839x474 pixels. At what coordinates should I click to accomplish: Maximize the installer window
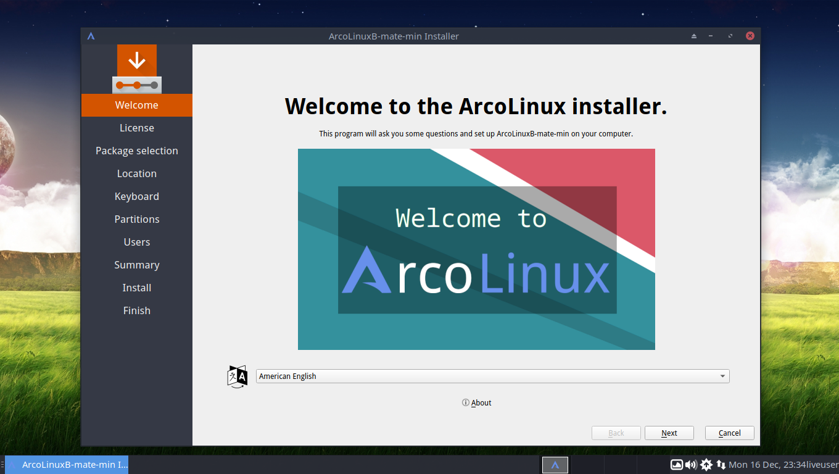click(730, 36)
